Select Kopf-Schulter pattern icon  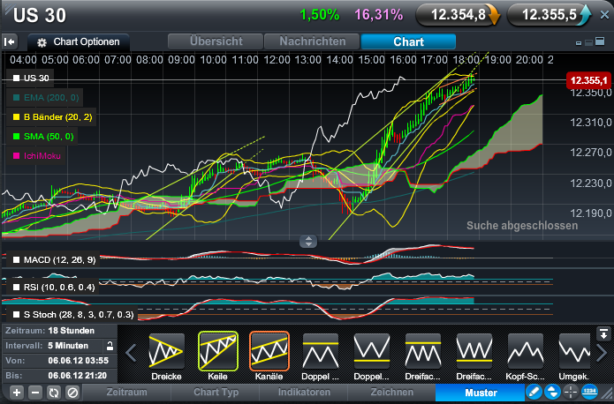(x=526, y=351)
